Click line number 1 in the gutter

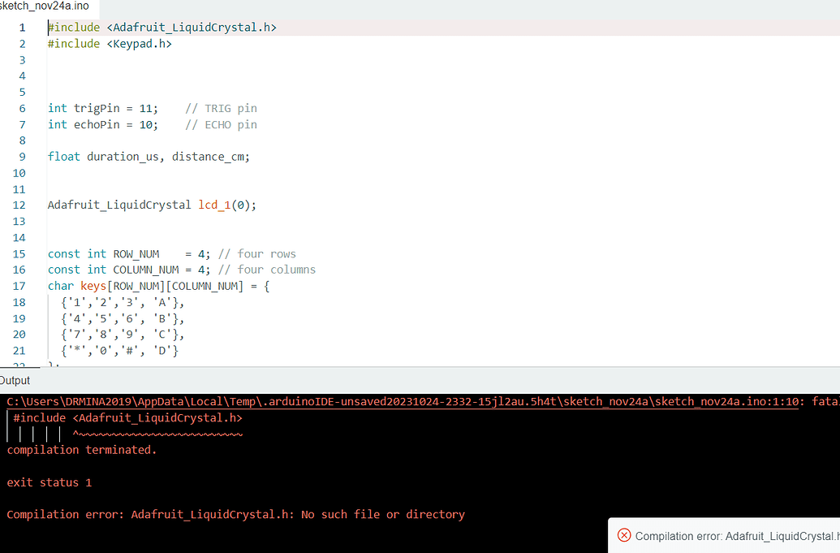click(22, 27)
